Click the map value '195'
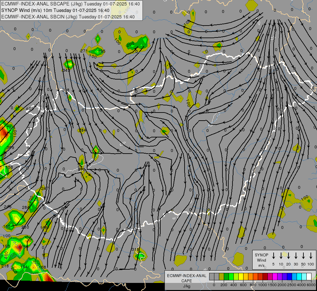Image resolution: width=317 pixels, height=291 pixels. [x=101, y=51]
